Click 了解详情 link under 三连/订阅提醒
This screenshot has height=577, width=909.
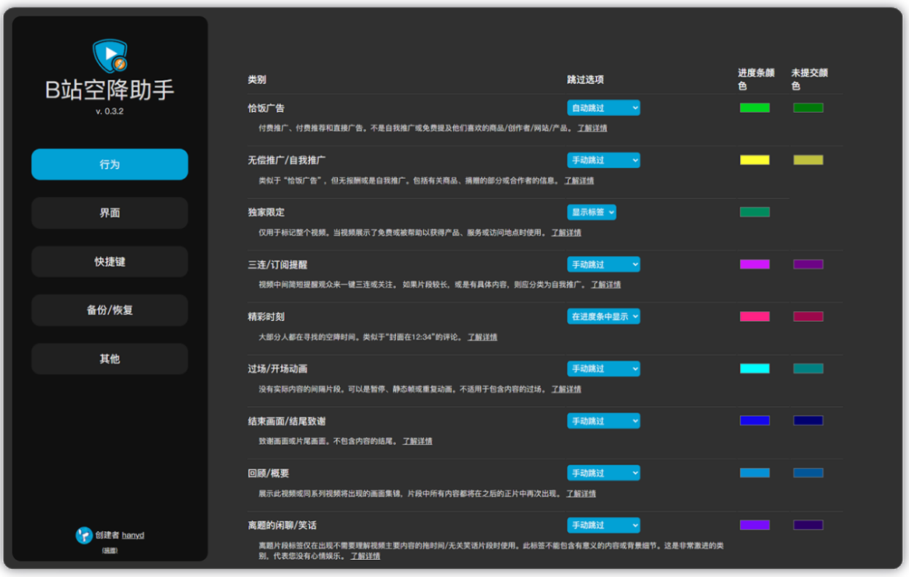click(x=605, y=285)
